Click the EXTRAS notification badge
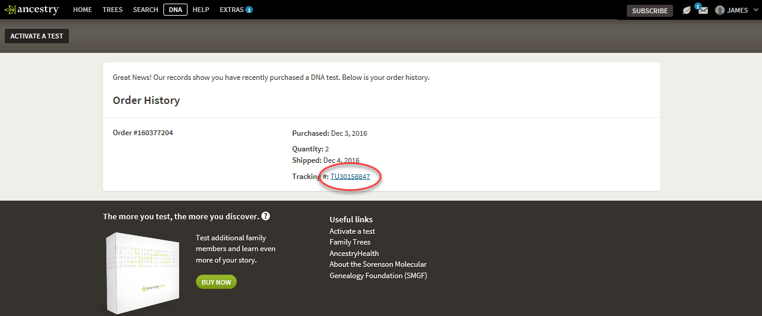 [249, 10]
